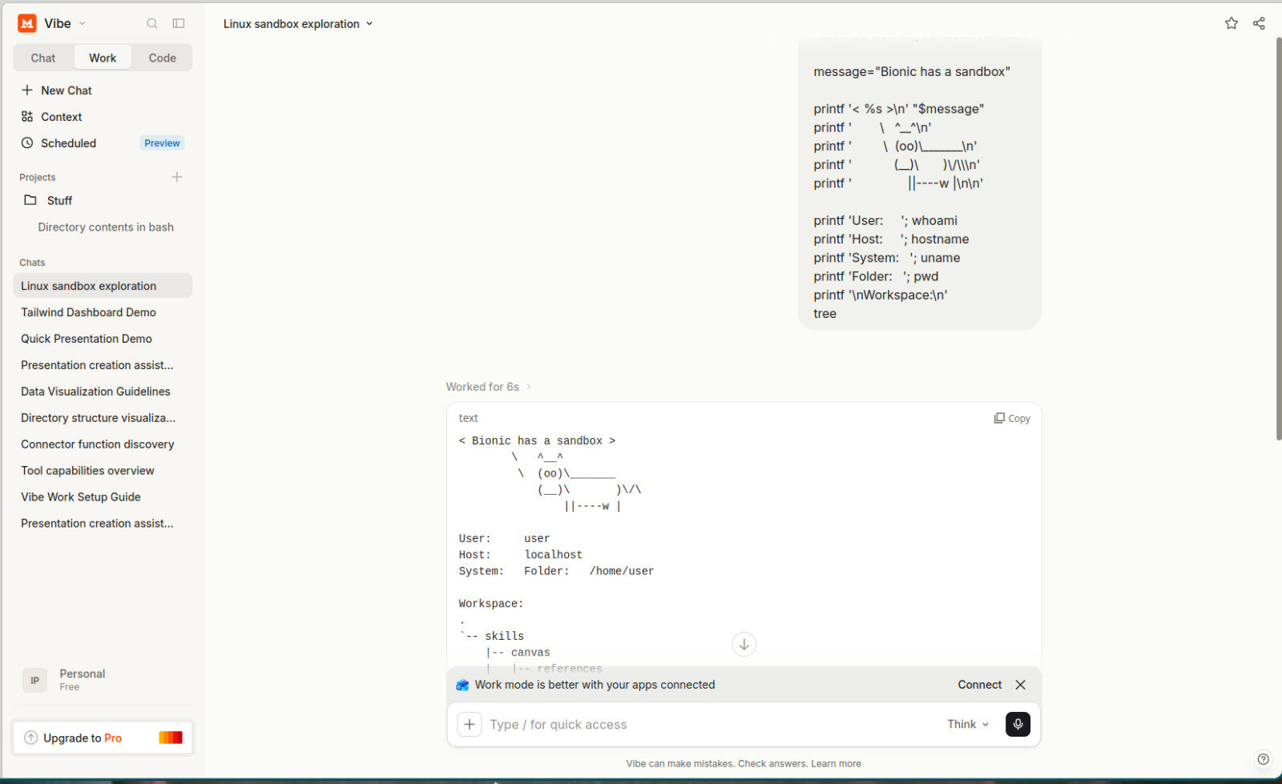The height and width of the screenshot is (784, 1282).
Task: Click the Stuff folder icon
Action: pyautogui.click(x=30, y=200)
